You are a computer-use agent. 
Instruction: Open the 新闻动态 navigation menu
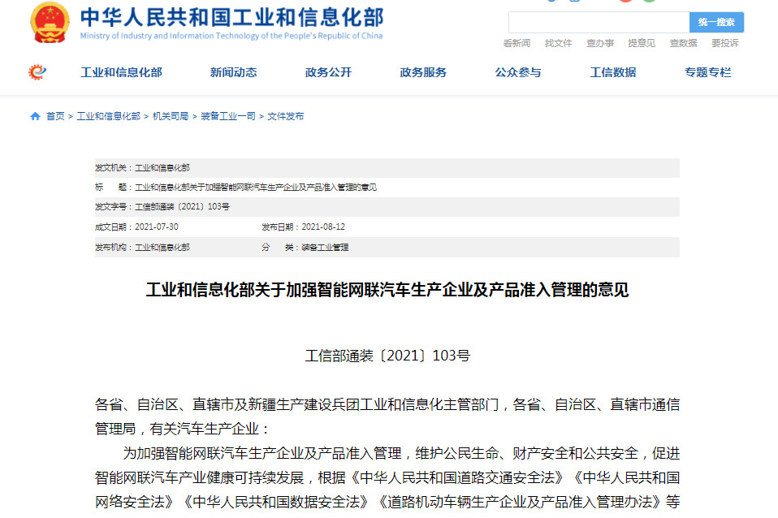pos(233,72)
